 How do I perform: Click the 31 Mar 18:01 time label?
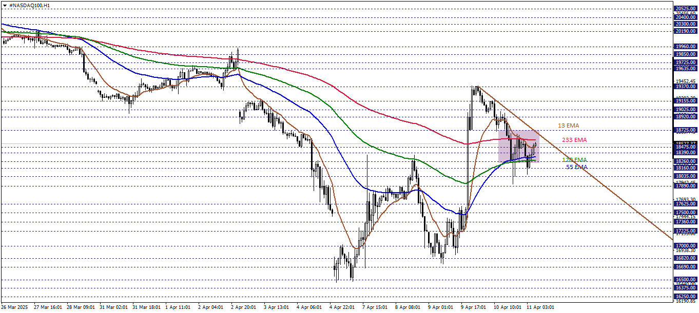coord(146,307)
